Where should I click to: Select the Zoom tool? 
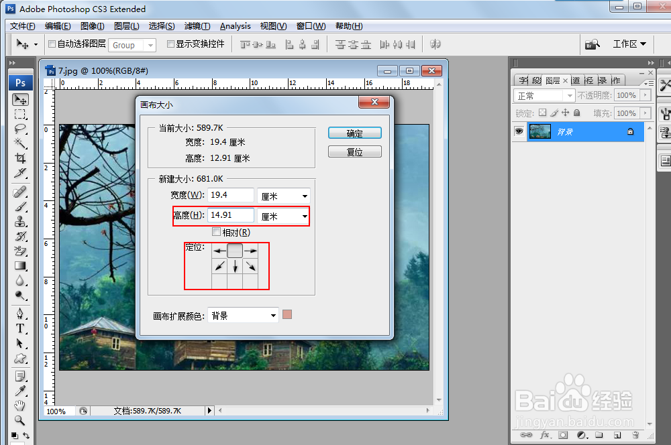click(21, 421)
